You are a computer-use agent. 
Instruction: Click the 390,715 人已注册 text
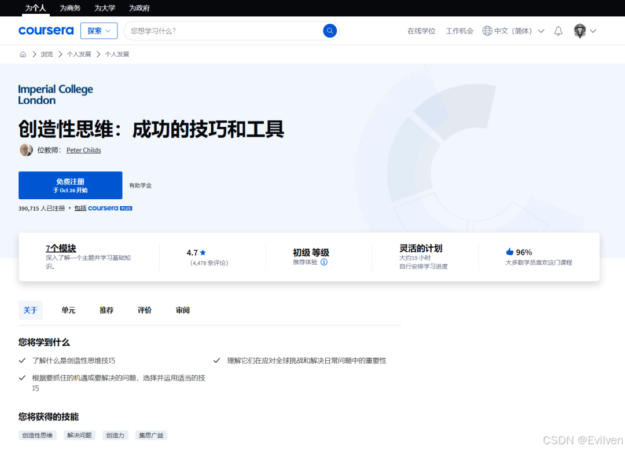pyautogui.click(x=42, y=208)
